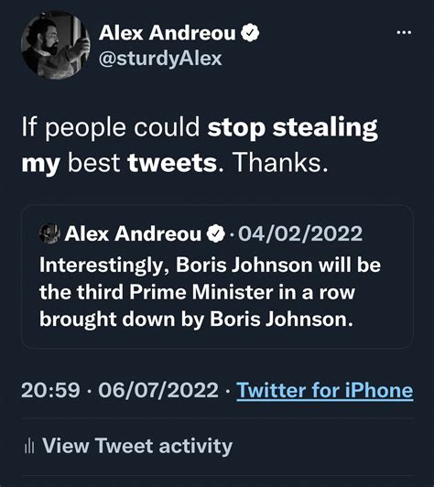Click "brought down by Boris Johnson." line

(196, 319)
